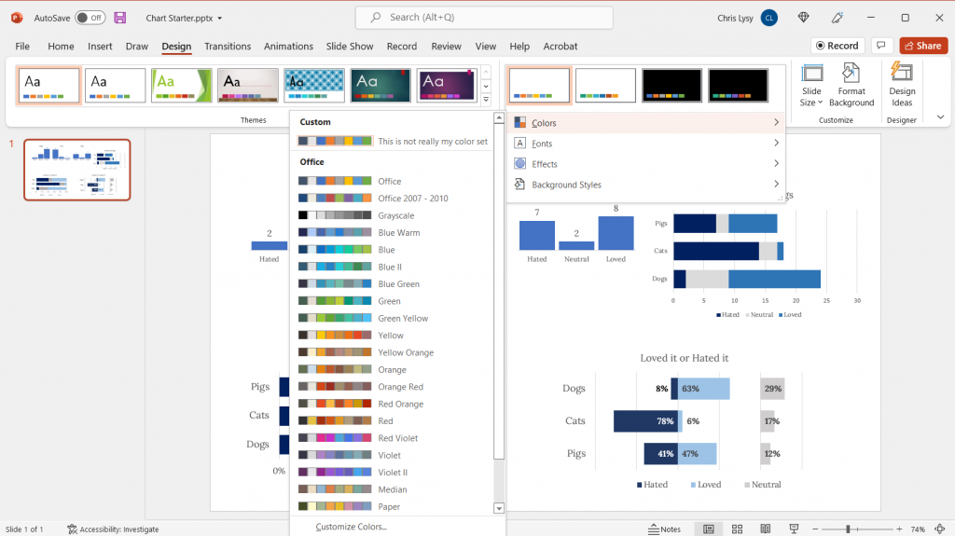Image resolution: width=955 pixels, height=536 pixels.
Task: Open the File tab
Action: click(x=22, y=47)
